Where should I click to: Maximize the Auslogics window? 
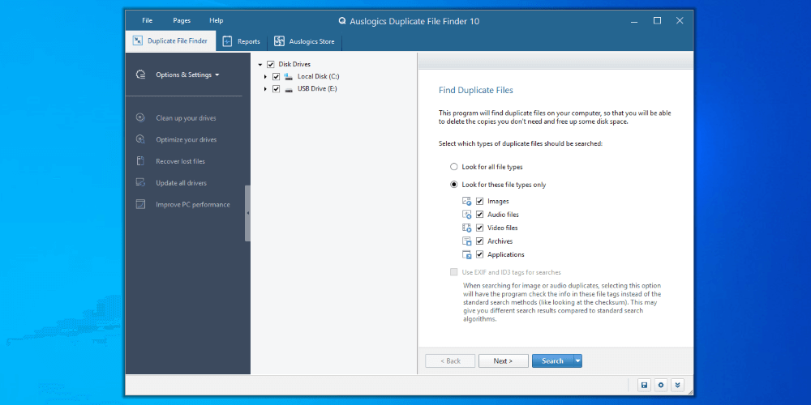pos(658,21)
